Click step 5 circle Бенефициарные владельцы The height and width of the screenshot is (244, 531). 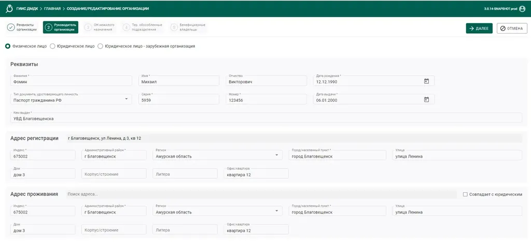(174, 27)
